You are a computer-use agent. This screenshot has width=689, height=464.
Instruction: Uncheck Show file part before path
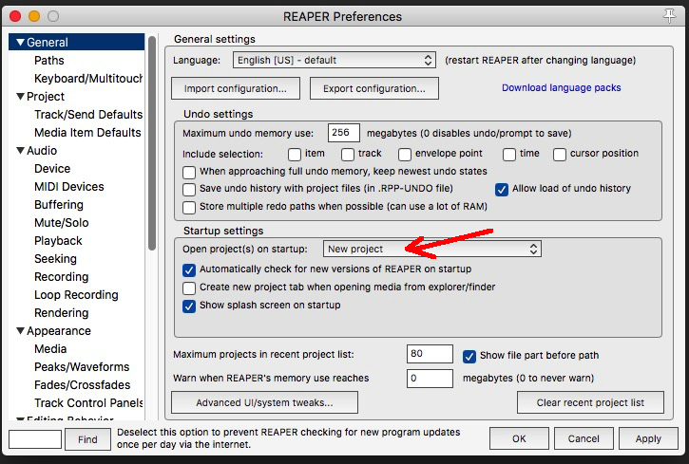click(x=469, y=357)
